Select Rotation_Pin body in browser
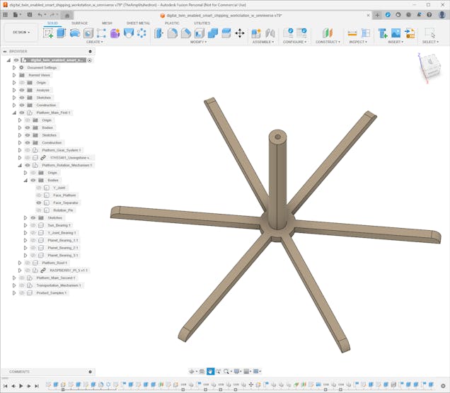450x393 pixels. pos(63,210)
